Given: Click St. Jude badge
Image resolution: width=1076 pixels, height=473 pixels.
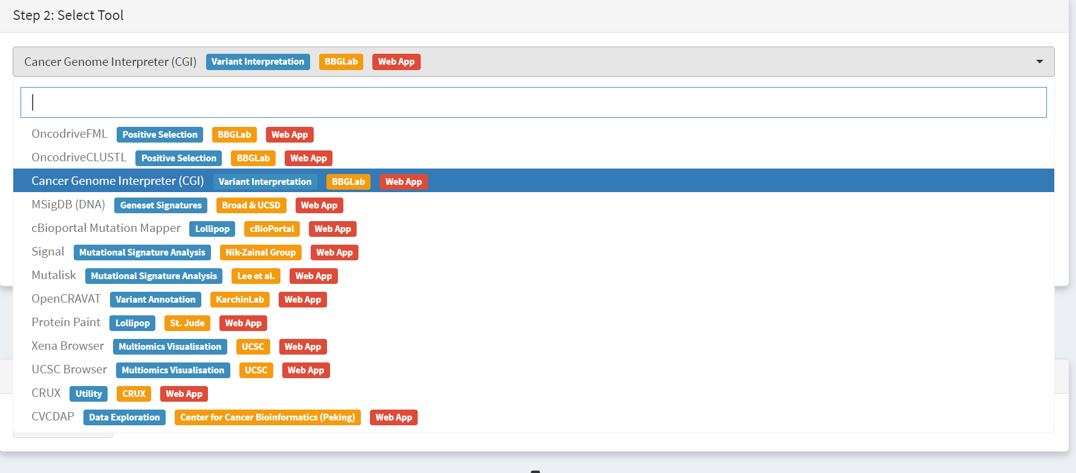Looking at the screenshot, I should [x=187, y=323].
